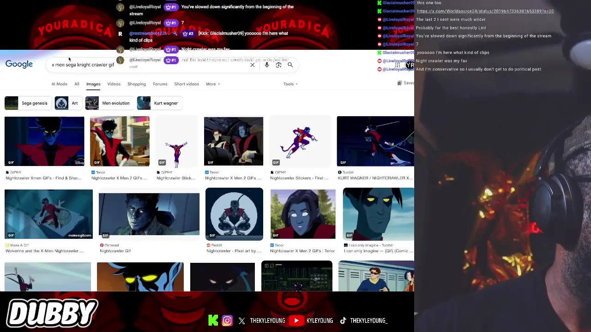
Task: Select the Sega genesis filter chip
Action: pos(28,103)
